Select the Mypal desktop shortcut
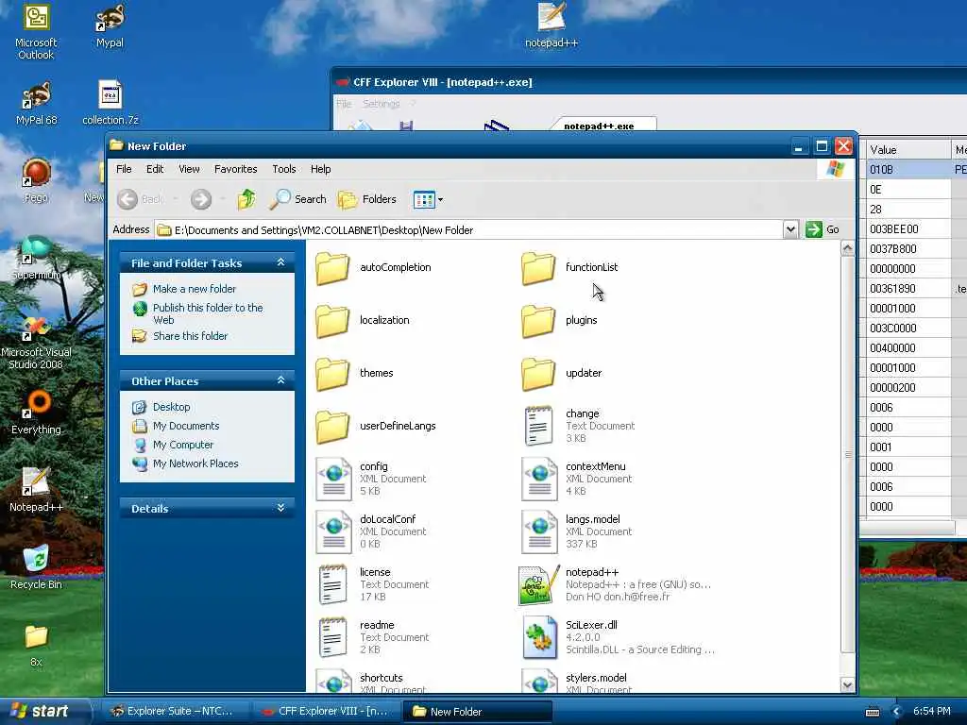This screenshot has height=725, width=967. coord(110,26)
